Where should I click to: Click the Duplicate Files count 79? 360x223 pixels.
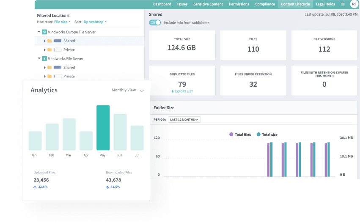click(x=182, y=84)
